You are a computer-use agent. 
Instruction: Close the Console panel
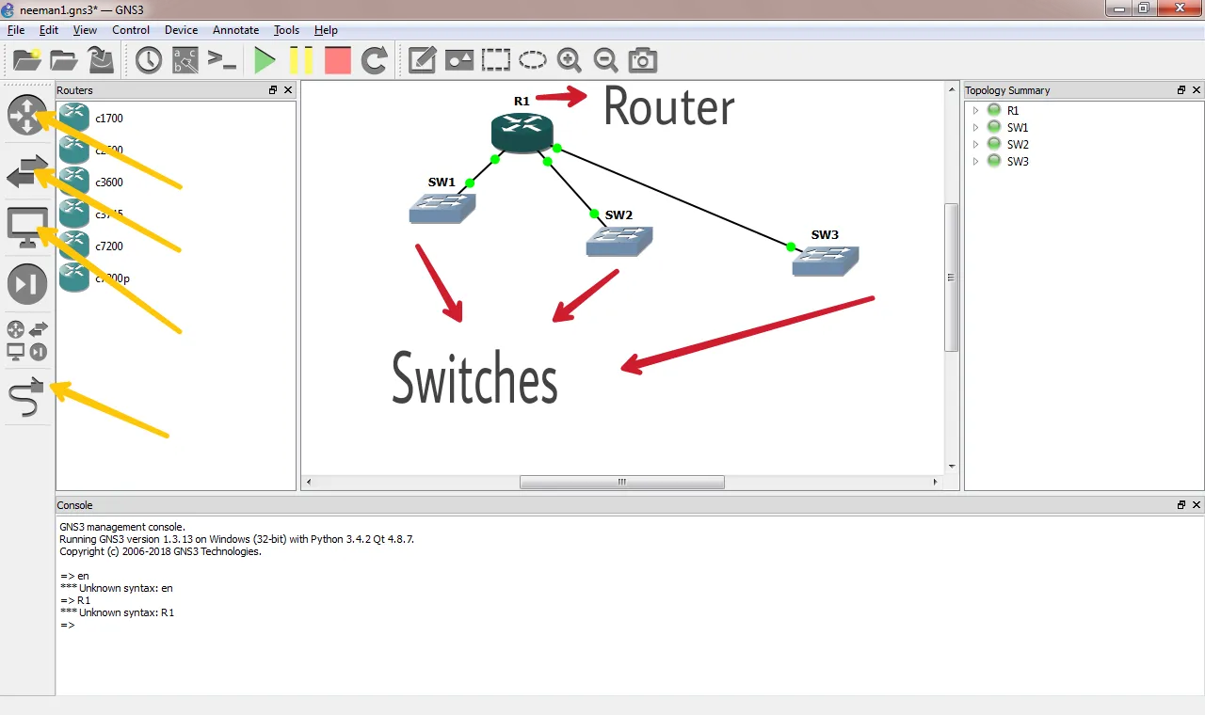[1197, 505]
